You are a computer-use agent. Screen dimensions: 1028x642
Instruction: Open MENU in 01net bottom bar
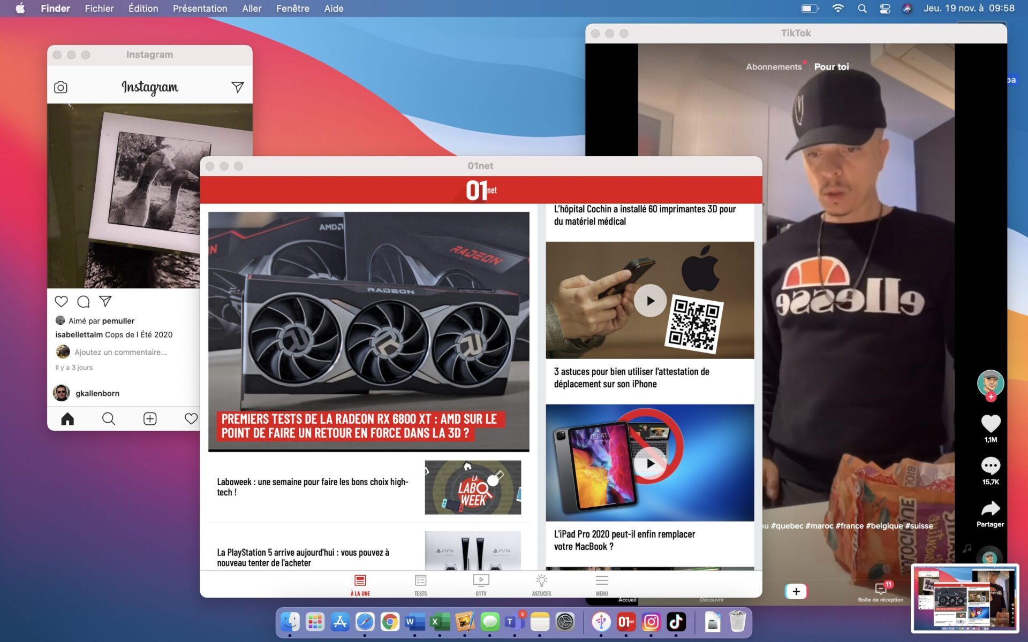point(602,585)
